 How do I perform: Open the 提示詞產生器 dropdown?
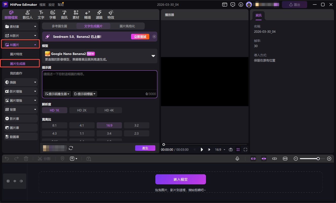[x=57, y=94]
